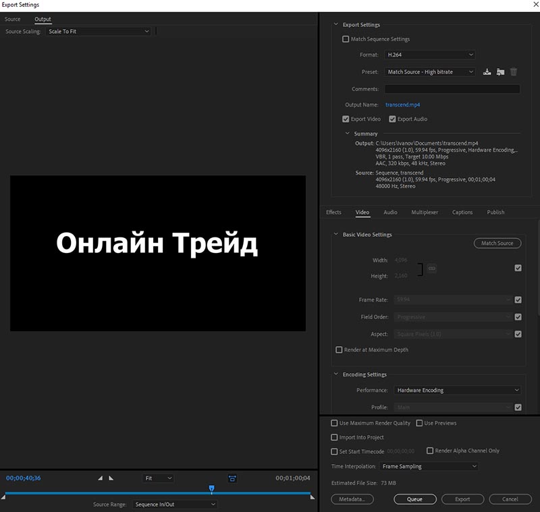Click the Queue button
The height and width of the screenshot is (512, 540).
(x=414, y=499)
